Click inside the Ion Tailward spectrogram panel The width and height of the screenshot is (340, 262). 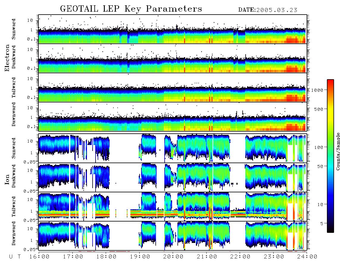[173, 206]
